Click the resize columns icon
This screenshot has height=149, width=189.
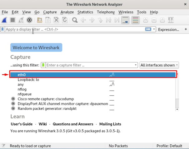(171, 20)
